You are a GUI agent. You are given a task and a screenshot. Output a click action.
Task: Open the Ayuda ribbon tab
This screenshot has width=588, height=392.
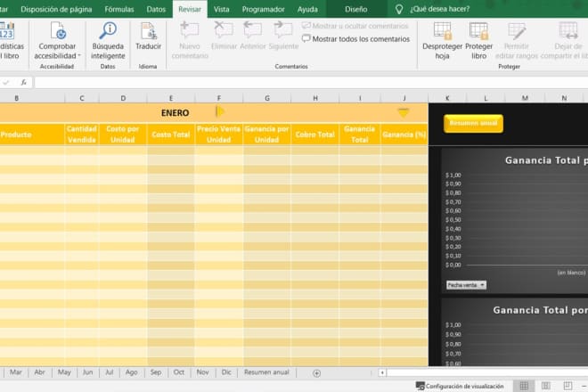(x=307, y=10)
